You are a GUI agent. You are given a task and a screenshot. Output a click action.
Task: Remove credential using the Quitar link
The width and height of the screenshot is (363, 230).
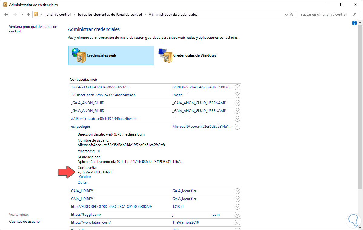(x=83, y=182)
